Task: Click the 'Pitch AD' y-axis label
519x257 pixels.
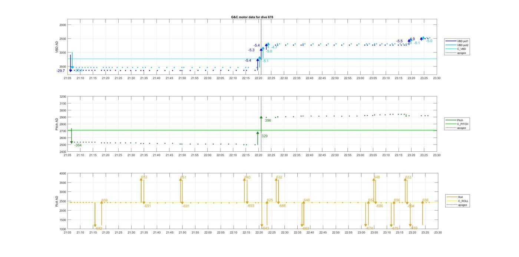Action: point(57,124)
